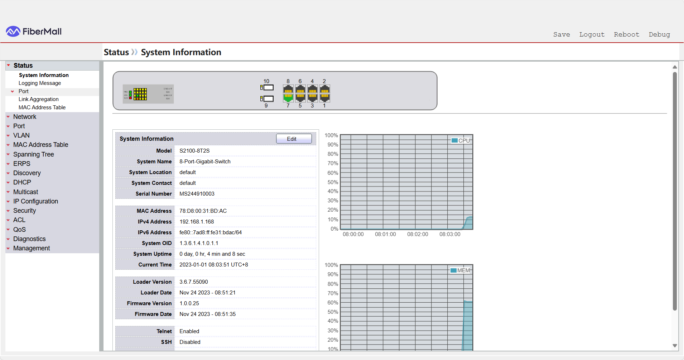Screen dimensions: 684x360
Task: Open the Link Aggregation page
Action: 39,99
